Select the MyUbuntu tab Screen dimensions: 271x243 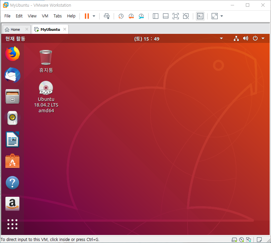click(x=50, y=29)
